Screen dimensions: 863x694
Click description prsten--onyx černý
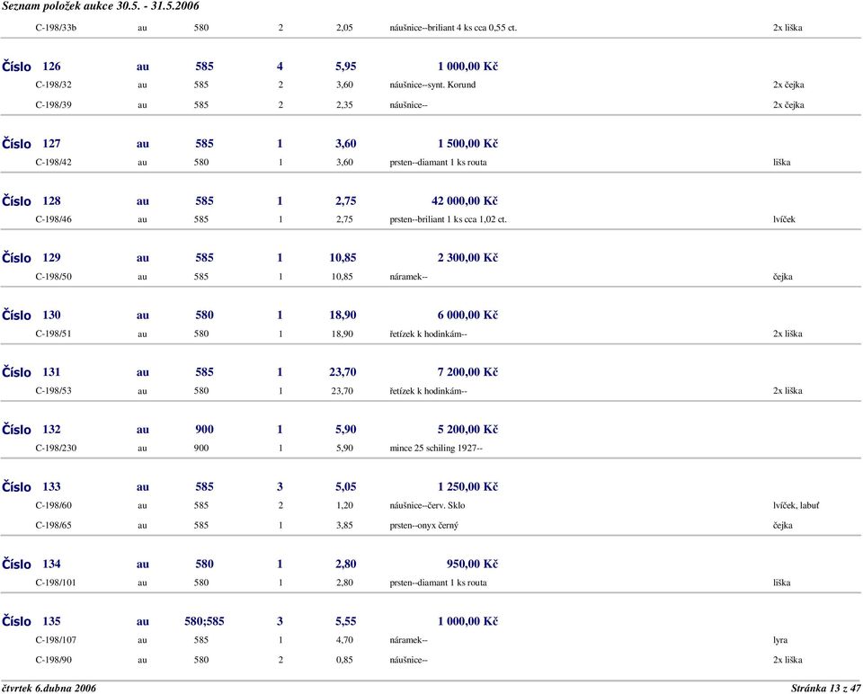click(x=423, y=525)
